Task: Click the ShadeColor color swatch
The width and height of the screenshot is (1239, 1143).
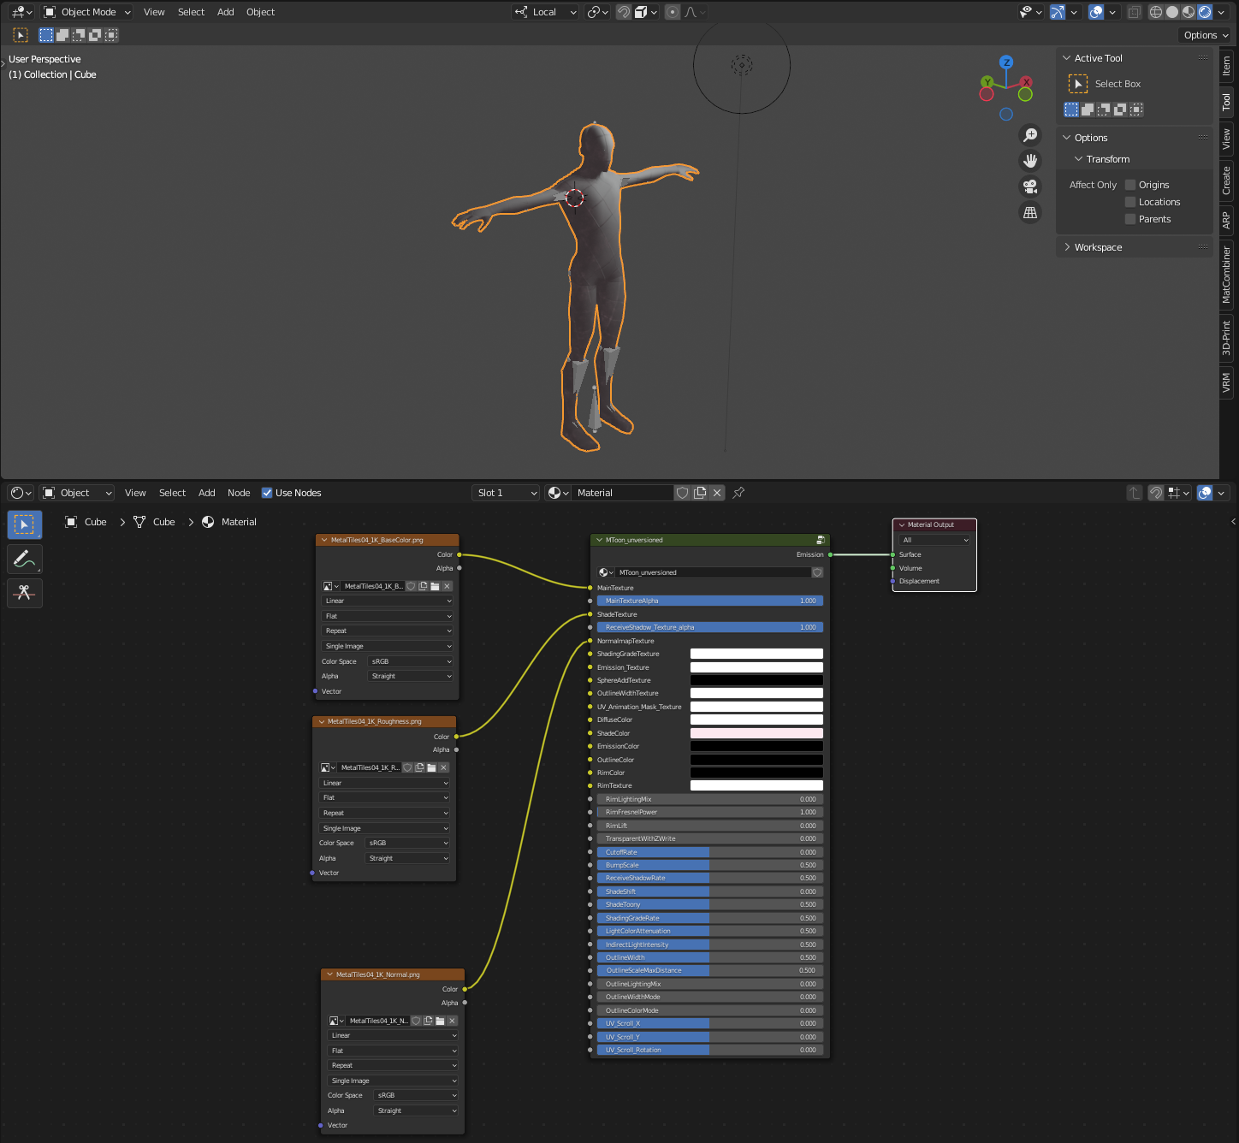Action: (x=756, y=733)
